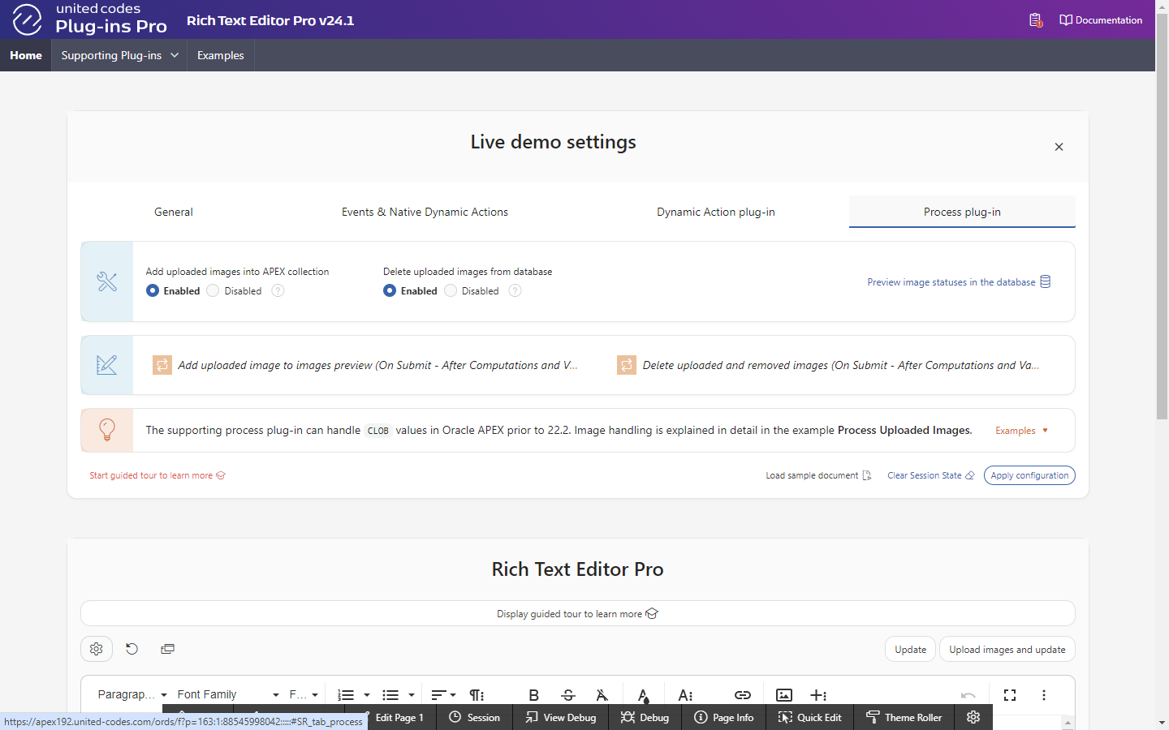
Task: Click the design ruler icon tile
Action: [107, 365]
